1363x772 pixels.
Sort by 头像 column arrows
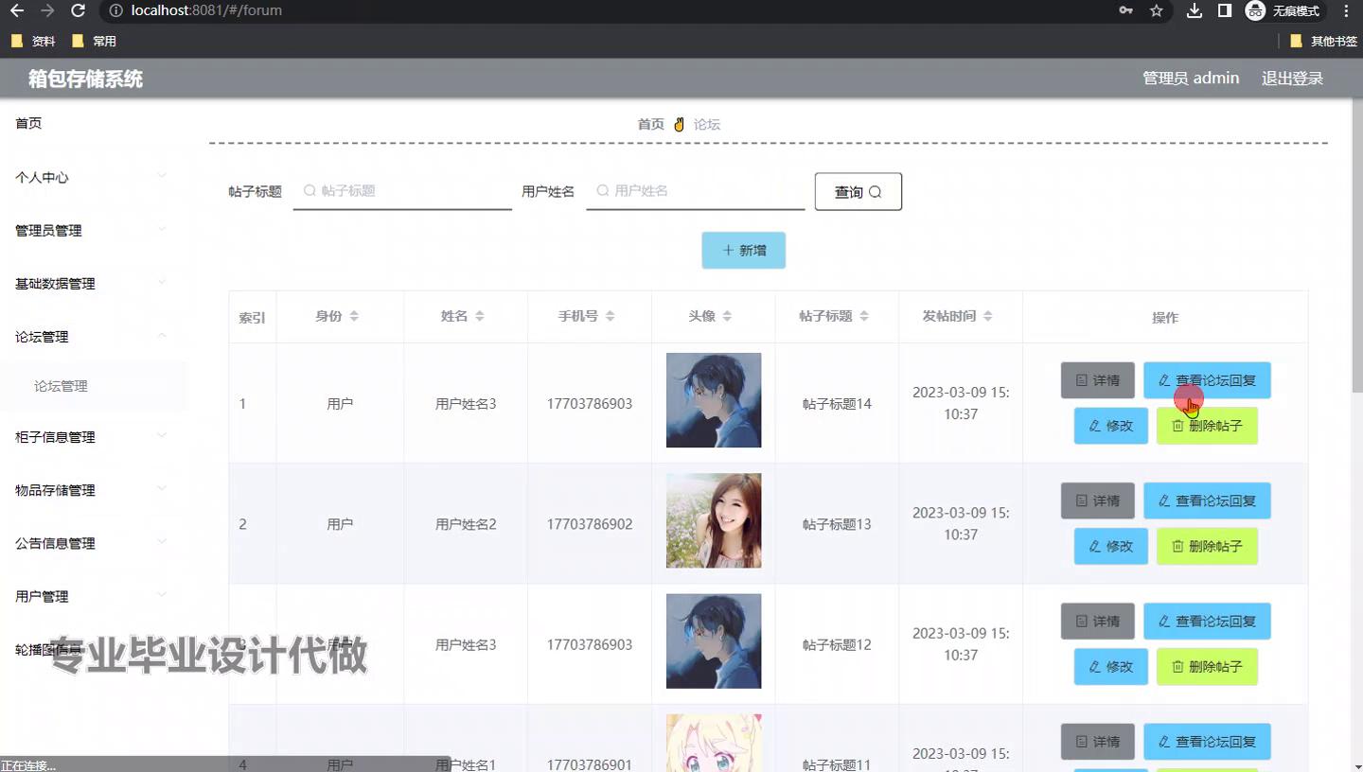(x=727, y=316)
